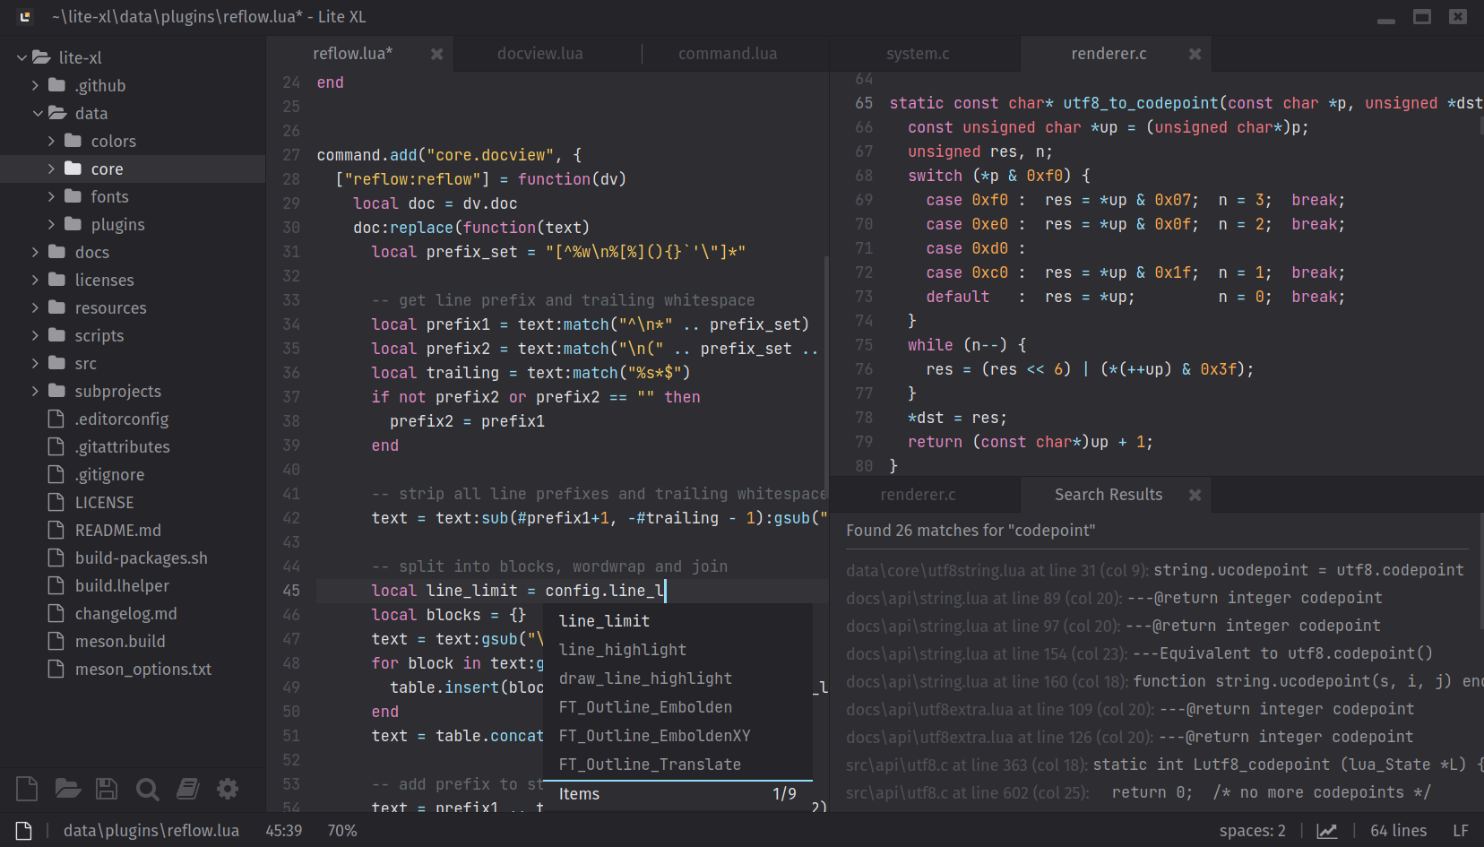Open settings with the gear icon
The height and width of the screenshot is (847, 1484).
(228, 789)
